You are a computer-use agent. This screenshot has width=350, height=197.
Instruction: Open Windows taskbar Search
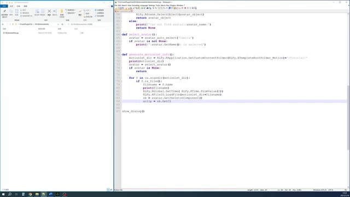coord(10,194)
